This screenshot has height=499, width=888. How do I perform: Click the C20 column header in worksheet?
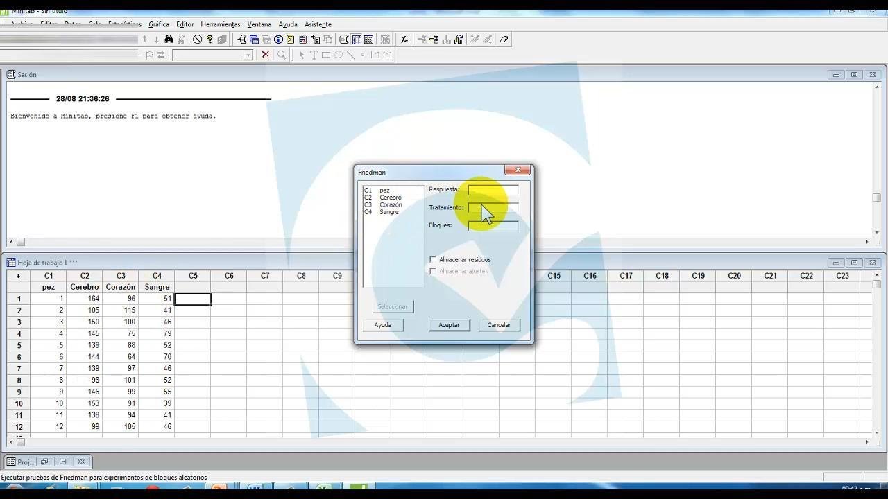tap(734, 276)
